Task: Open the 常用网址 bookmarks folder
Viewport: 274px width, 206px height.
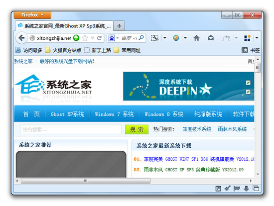Action: click(127, 50)
